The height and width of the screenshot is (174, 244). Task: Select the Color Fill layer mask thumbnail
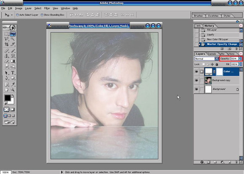220,72
